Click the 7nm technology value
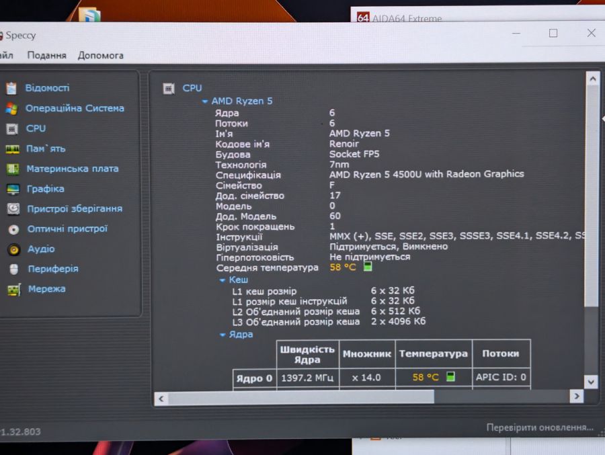 tap(339, 165)
